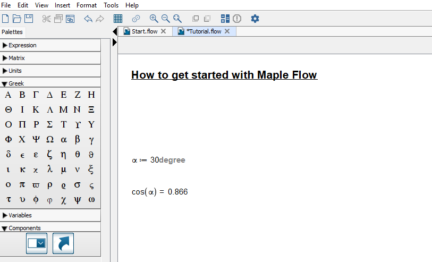This screenshot has height=262, width=432.
Task: Insert Greek capital Psi symbol
Action: 36,139
